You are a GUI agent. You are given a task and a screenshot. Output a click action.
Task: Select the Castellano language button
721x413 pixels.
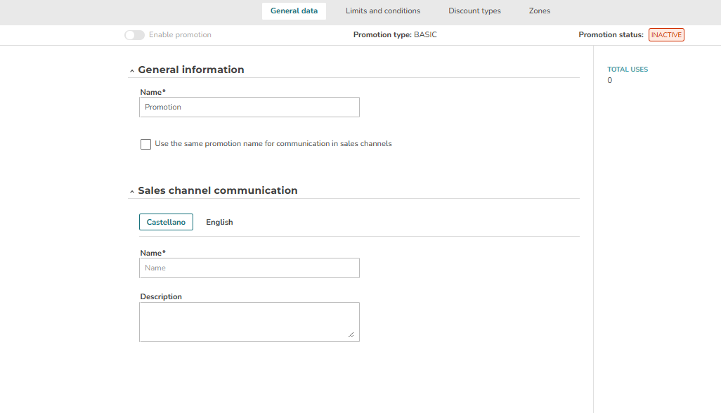pyautogui.click(x=166, y=222)
